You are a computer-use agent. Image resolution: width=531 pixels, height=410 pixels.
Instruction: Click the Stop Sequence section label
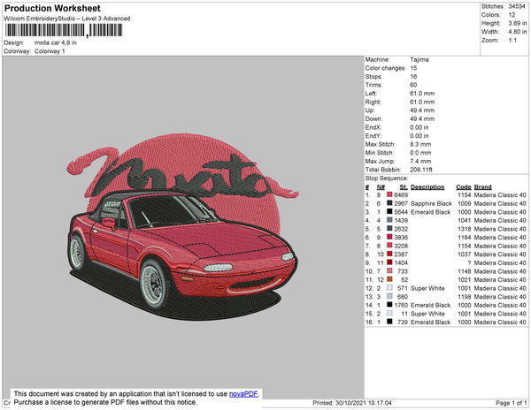(388, 178)
